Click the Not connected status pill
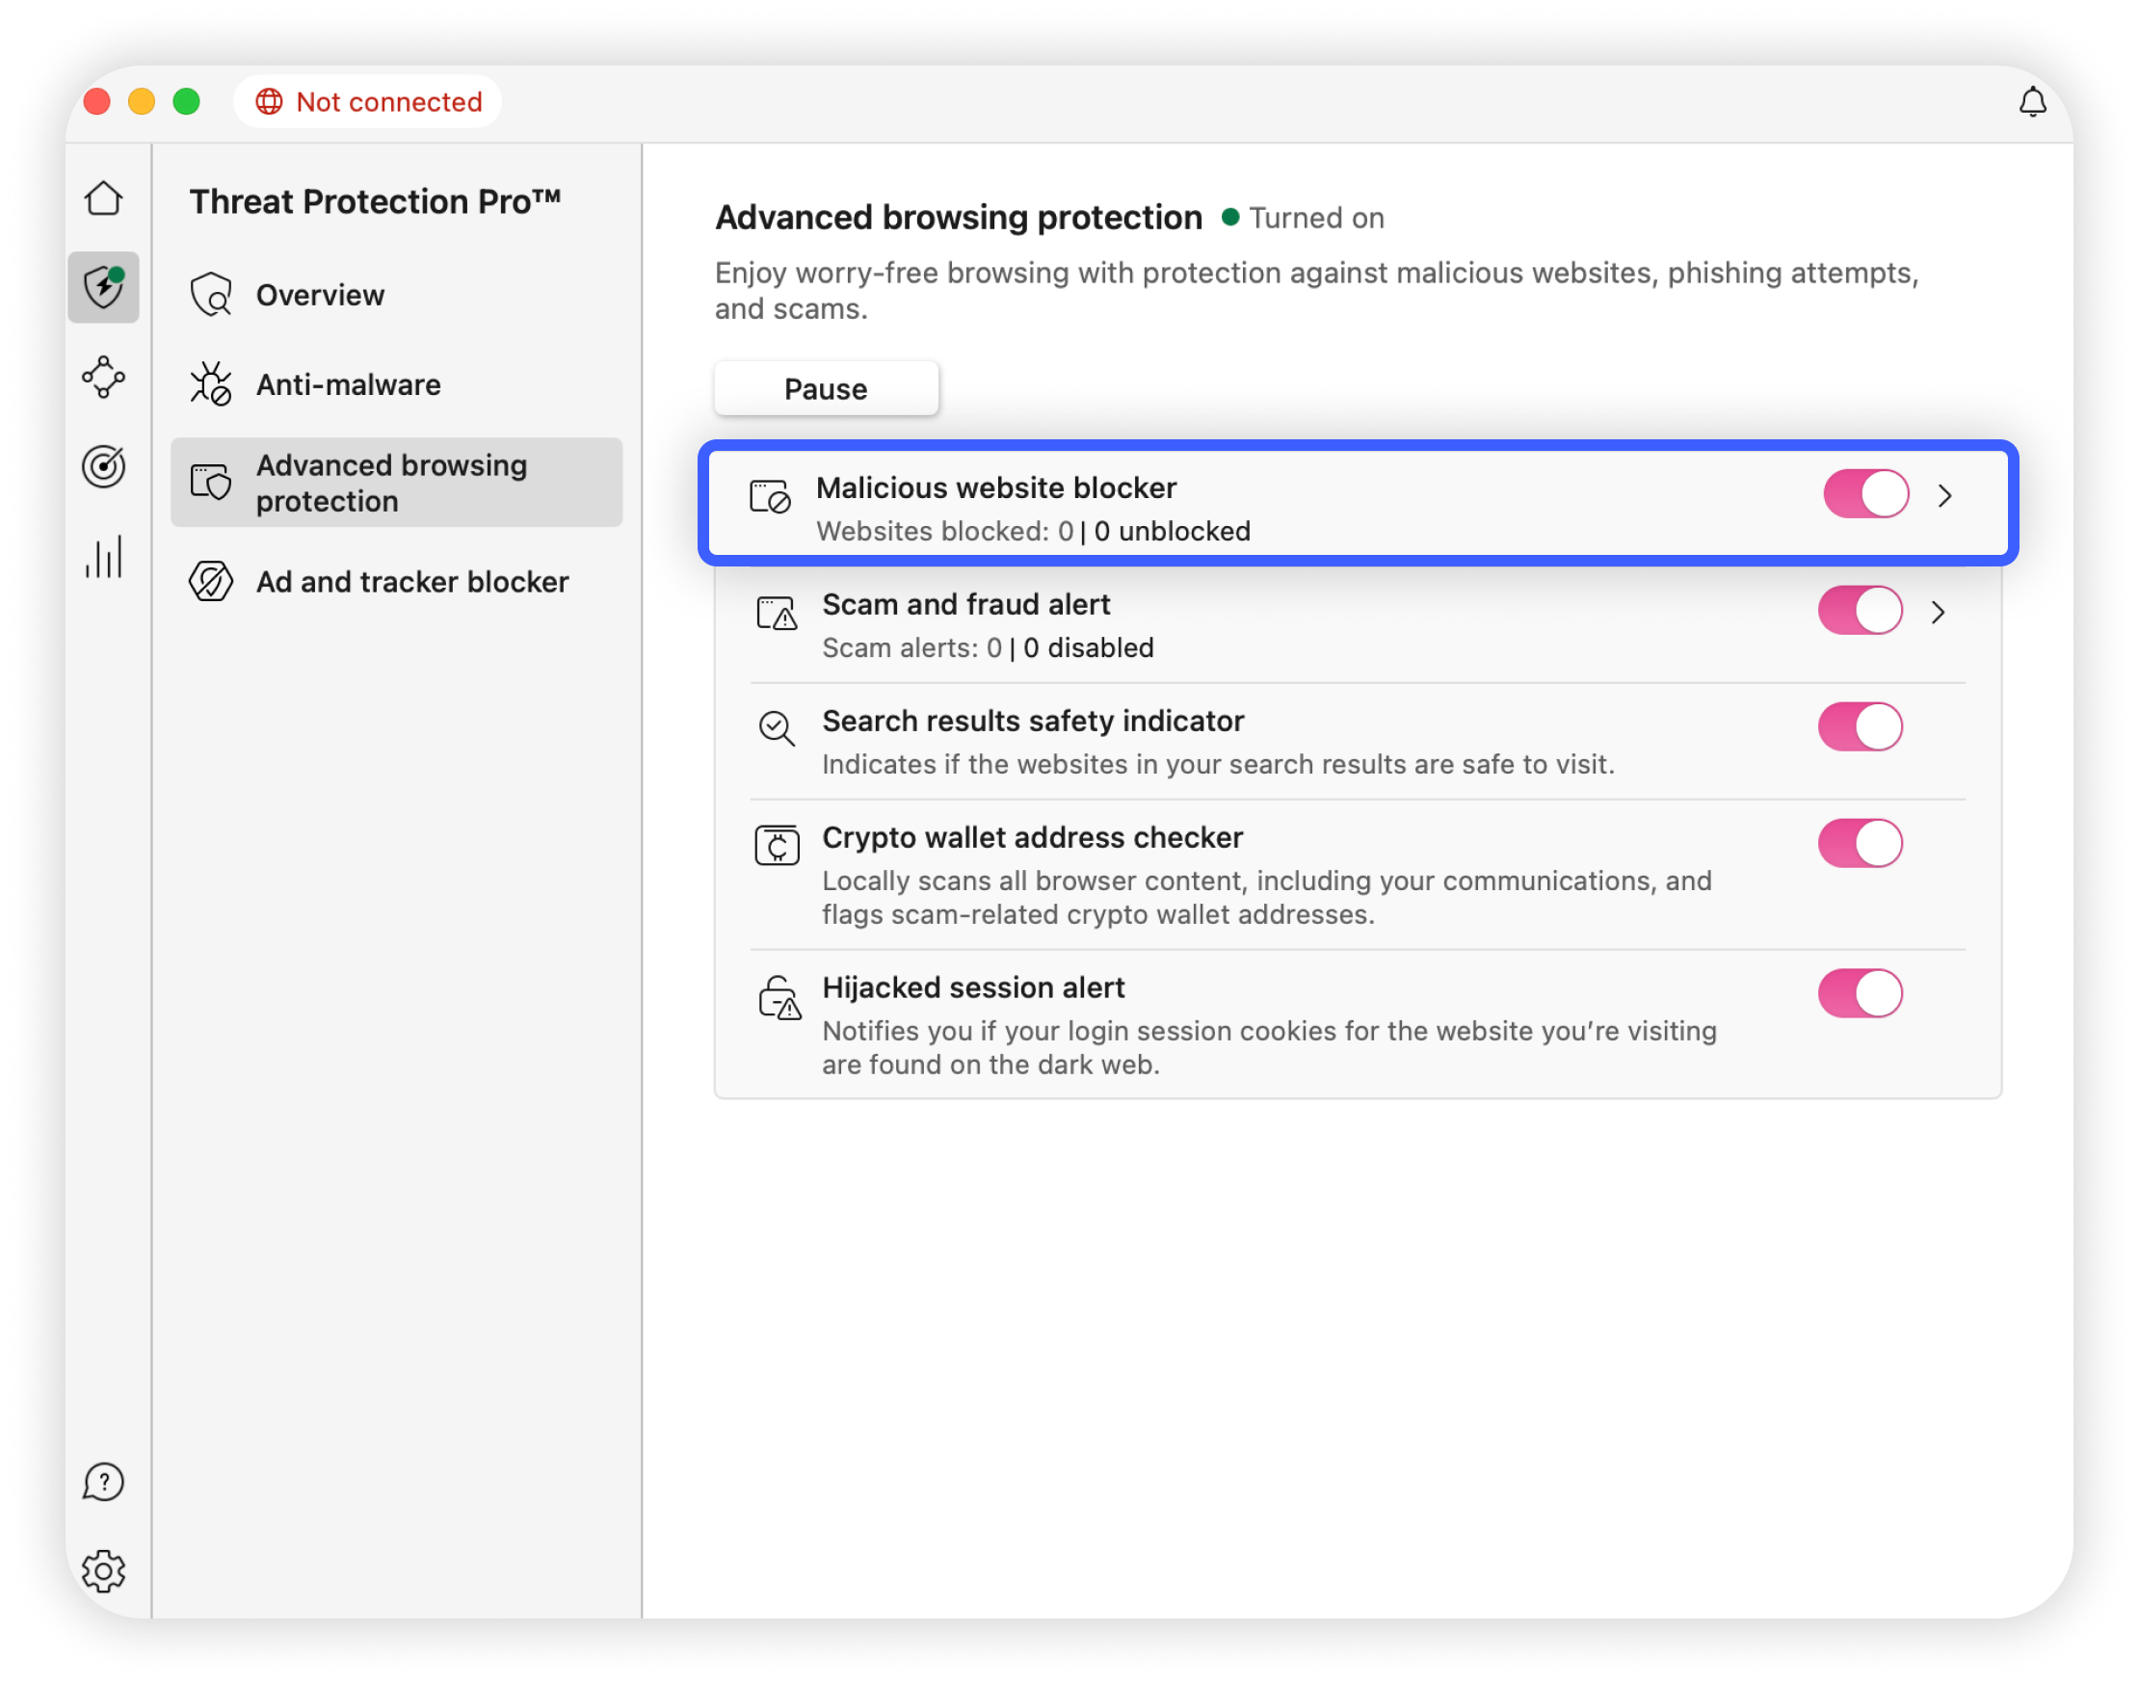 click(368, 101)
